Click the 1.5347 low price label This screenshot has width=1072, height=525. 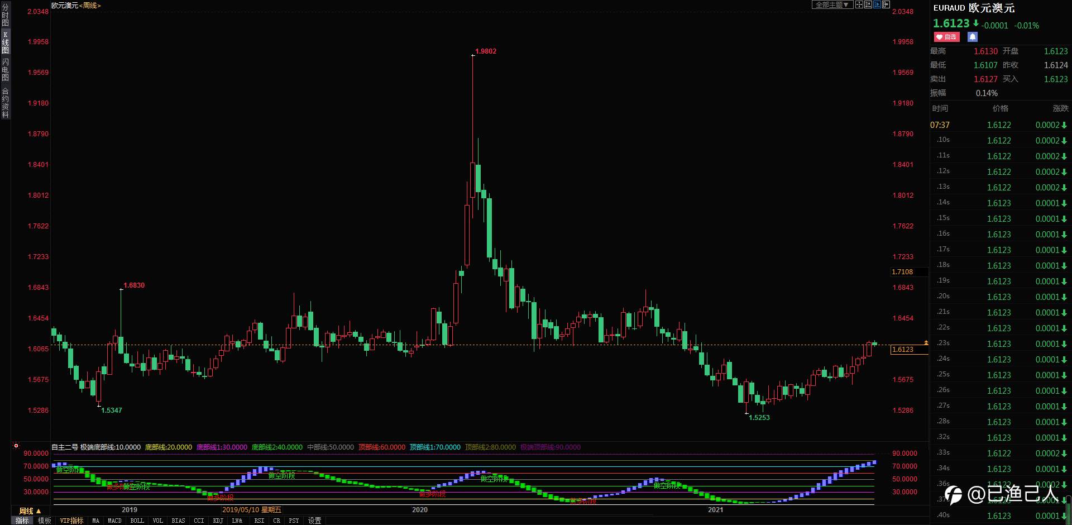click(x=112, y=411)
